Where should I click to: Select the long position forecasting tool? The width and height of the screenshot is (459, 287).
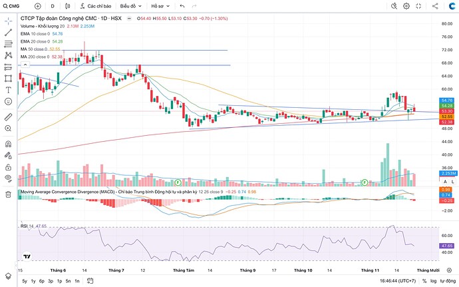point(8,67)
